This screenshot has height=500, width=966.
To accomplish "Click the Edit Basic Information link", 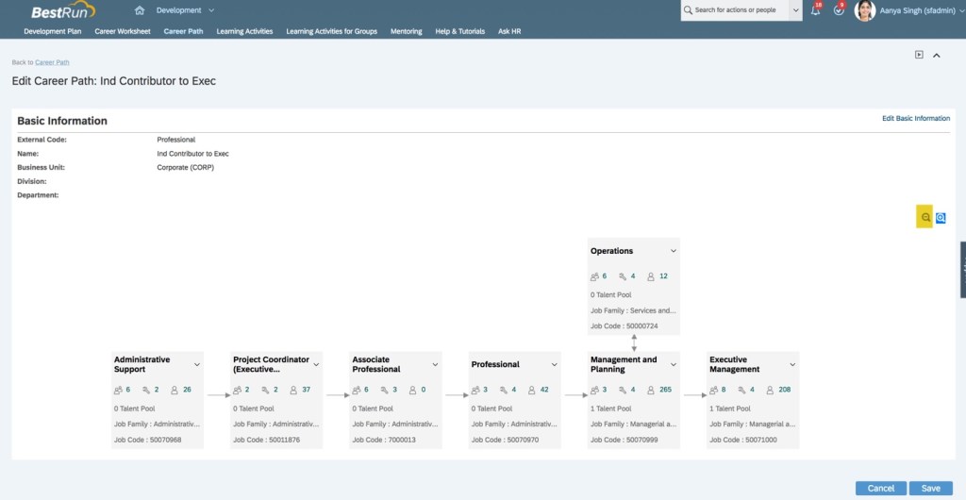I will (x=915, y=119).
